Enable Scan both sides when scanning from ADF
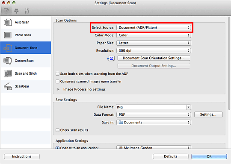Screen dimensions: 231x164 click(x=57, y=74)
